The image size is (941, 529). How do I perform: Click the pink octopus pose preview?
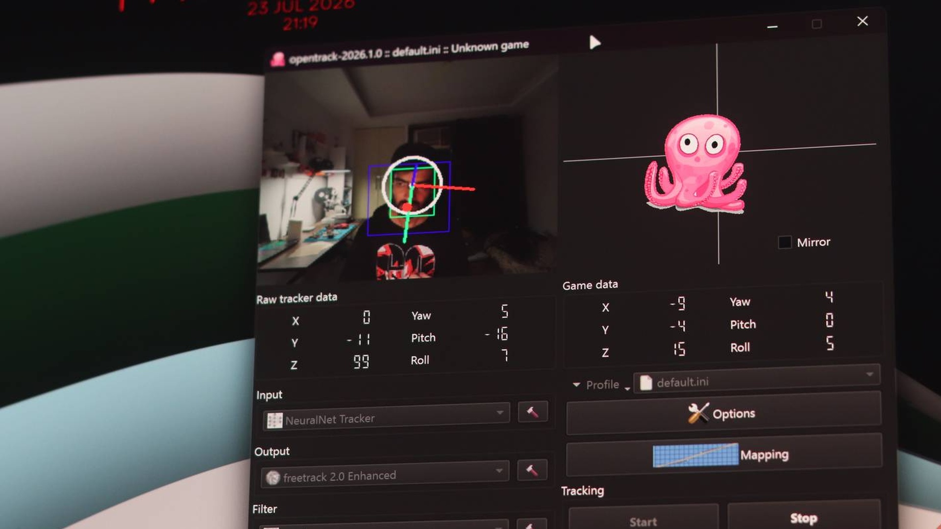tap(695, 163)
